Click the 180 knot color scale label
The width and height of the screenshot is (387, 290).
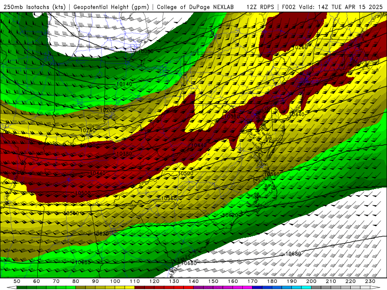tap(272, 281)
